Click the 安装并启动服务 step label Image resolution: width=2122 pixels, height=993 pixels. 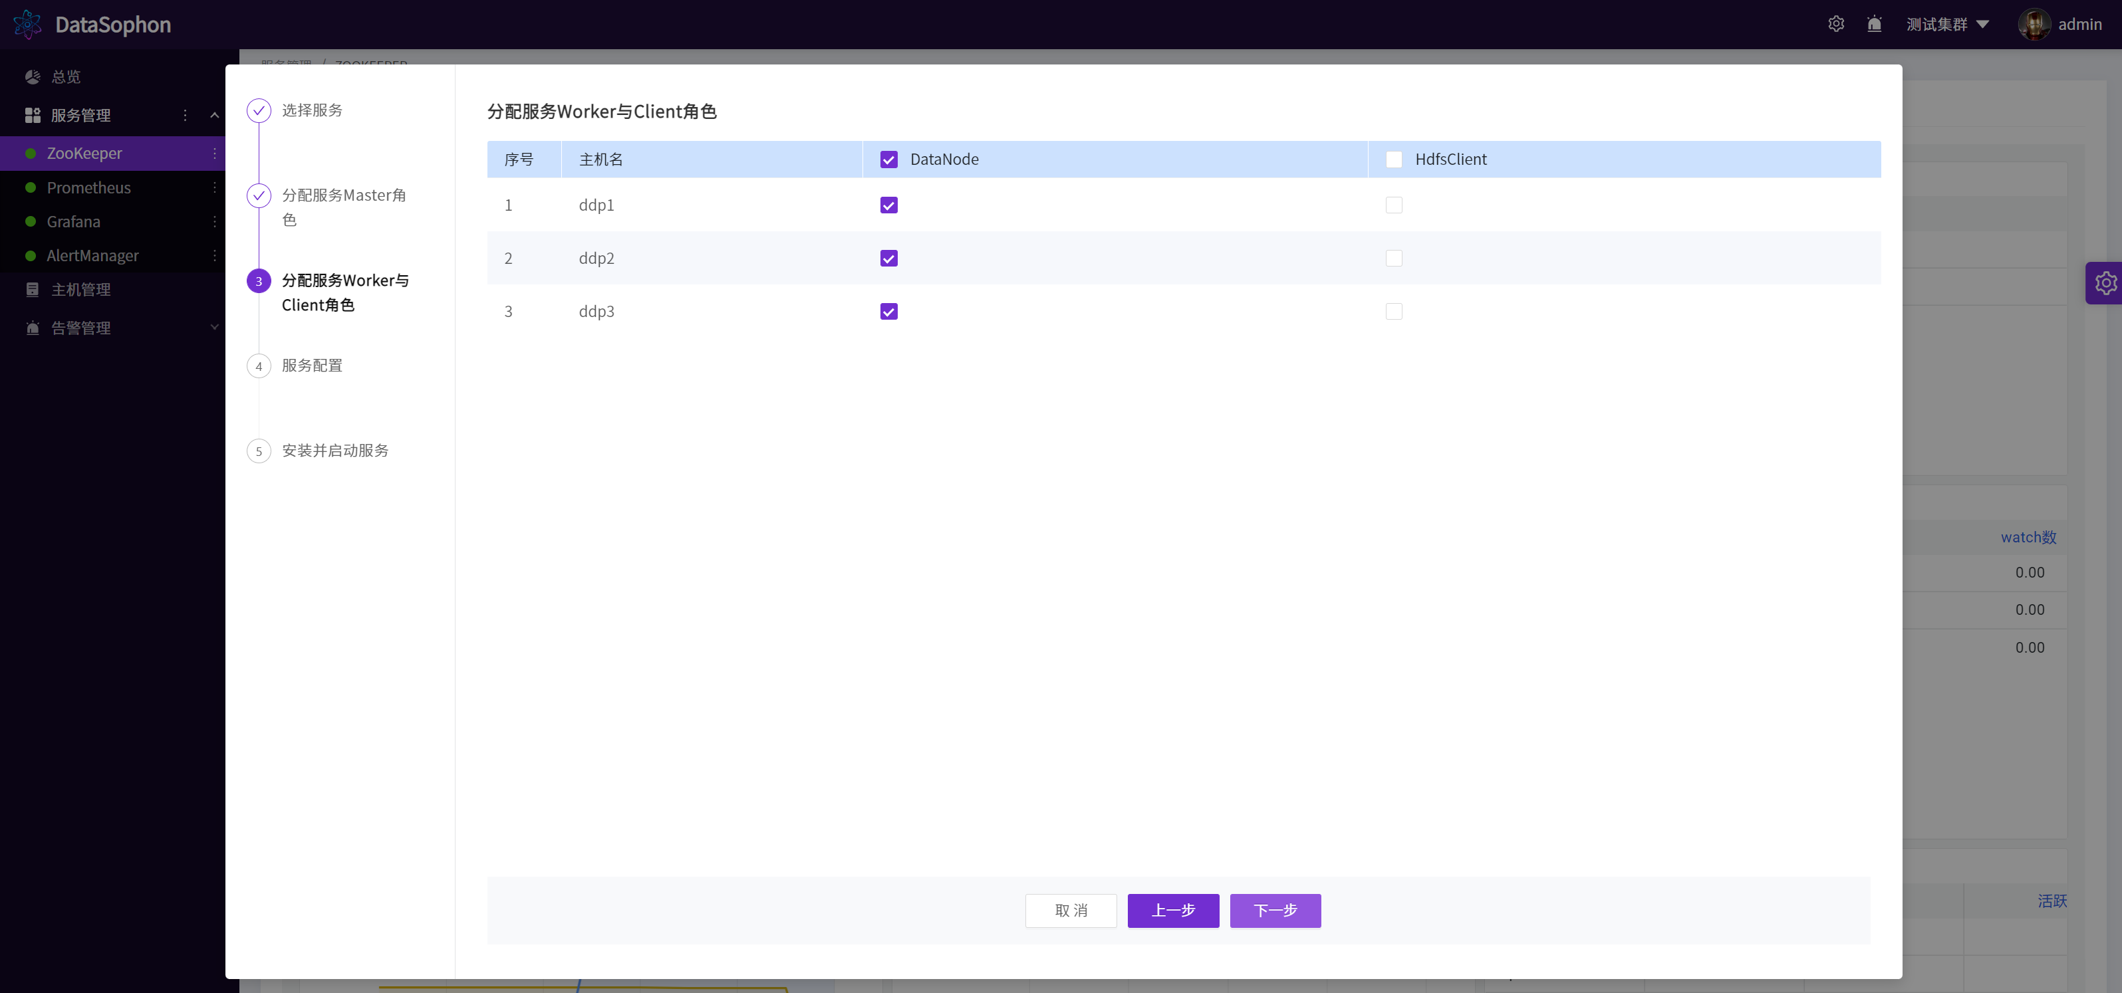coord(335,451)
